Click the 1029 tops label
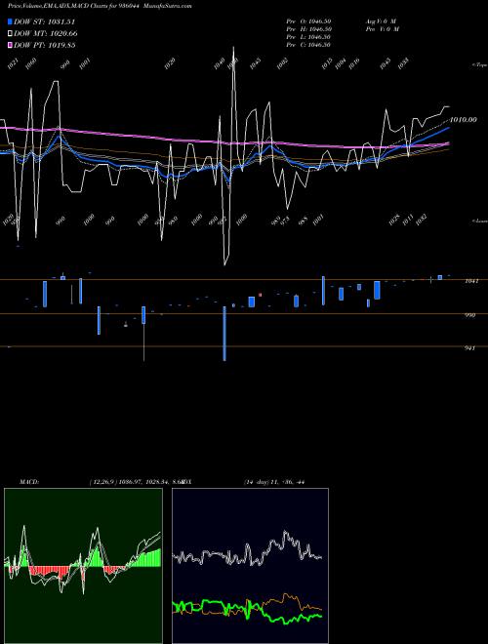 (x=170, y=63)
